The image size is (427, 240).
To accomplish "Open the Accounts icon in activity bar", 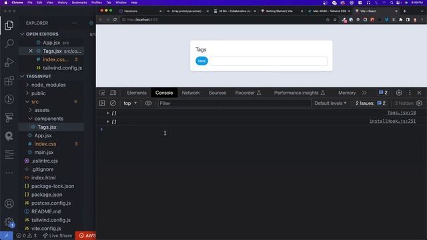I will pos(9,203).
